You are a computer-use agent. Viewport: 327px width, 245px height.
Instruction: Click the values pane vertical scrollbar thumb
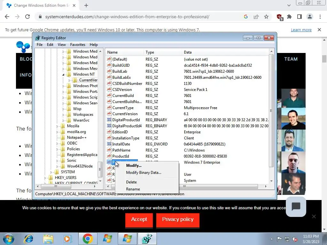pyautogui.click(x=271, y=111)
